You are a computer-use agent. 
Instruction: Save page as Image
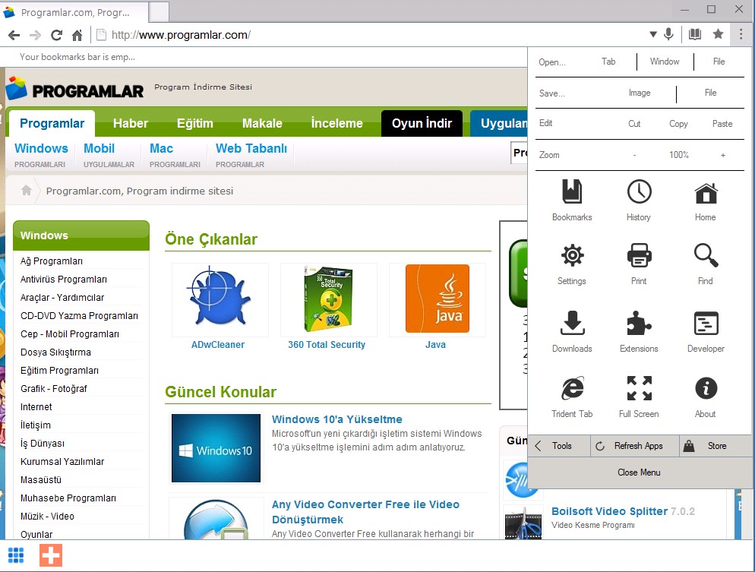coord(640,93)
